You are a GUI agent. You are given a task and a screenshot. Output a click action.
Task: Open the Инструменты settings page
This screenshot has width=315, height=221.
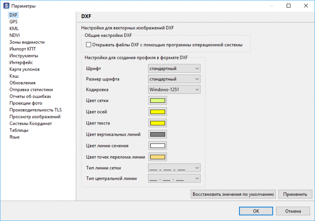[24, 56]
